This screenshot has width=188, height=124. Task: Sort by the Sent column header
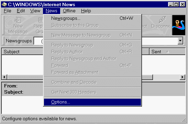tap(167, 52)
